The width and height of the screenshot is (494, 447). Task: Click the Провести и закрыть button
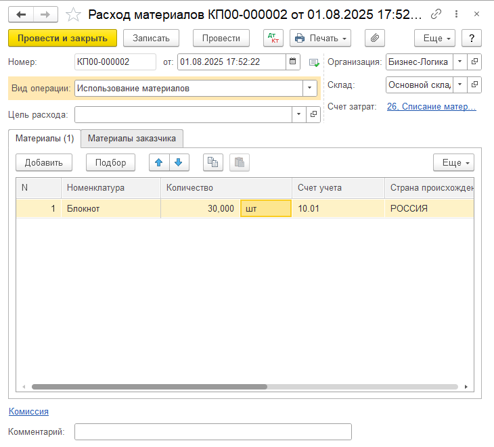[62, 38]
